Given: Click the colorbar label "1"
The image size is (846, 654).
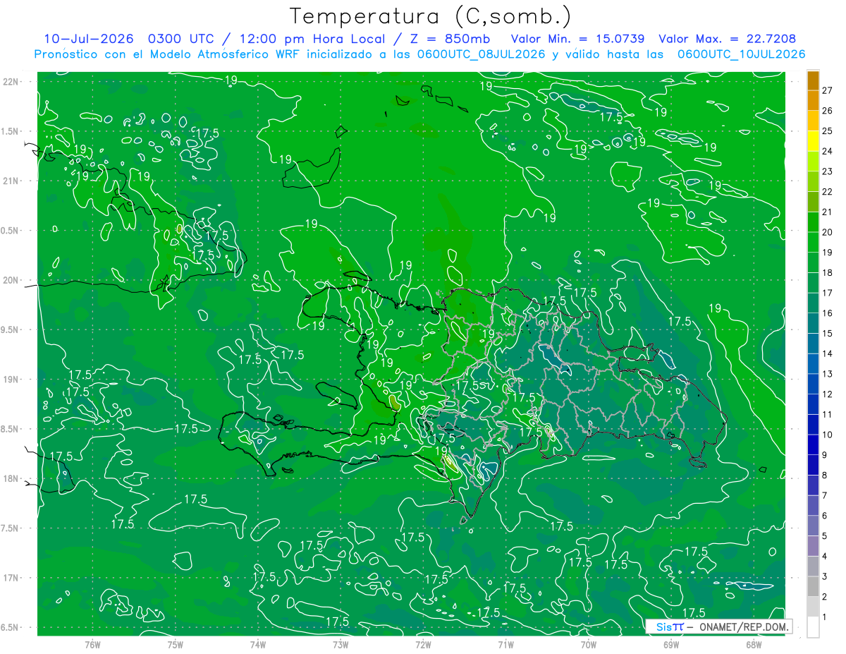Looking at the screenshot, I should tap(825, 617).
